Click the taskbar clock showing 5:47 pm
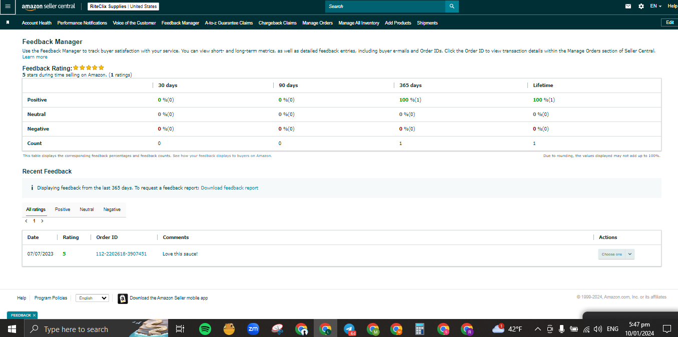This screenshot has height=337, width=678. pos(640,329)
